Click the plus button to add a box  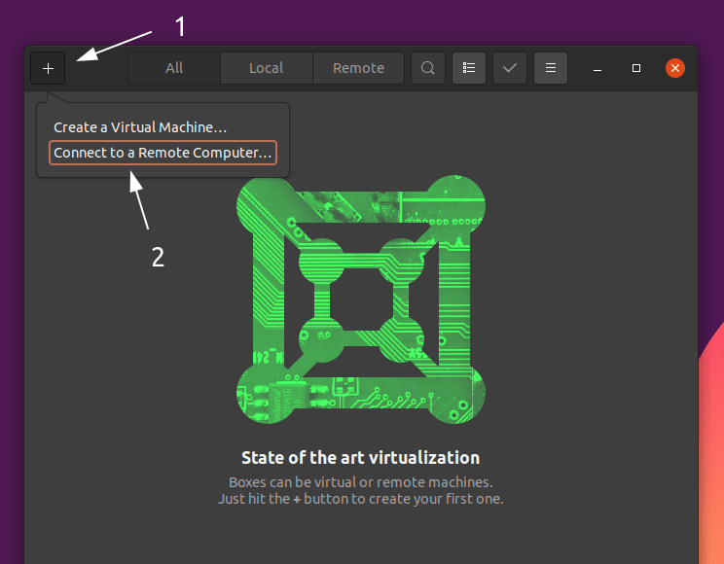[48, 68]
